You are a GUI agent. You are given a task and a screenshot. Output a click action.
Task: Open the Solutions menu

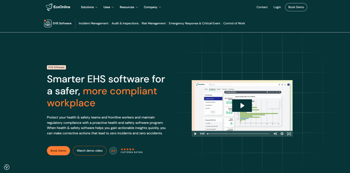[x=89, y=7]
